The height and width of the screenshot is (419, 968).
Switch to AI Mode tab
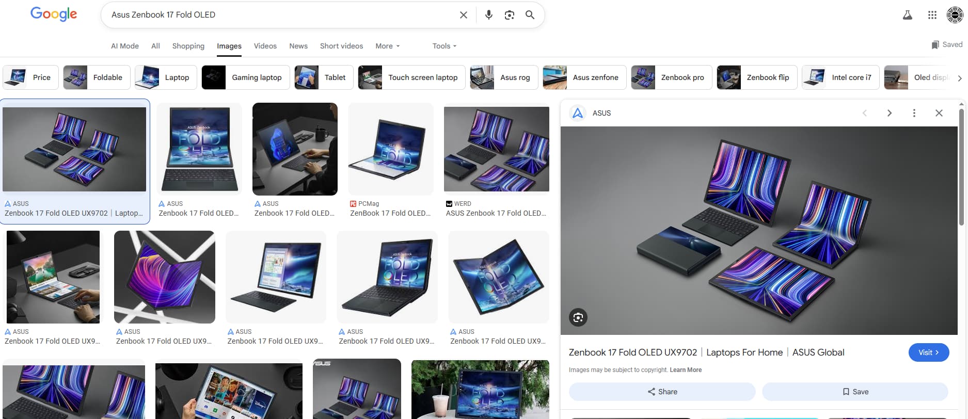125,46
